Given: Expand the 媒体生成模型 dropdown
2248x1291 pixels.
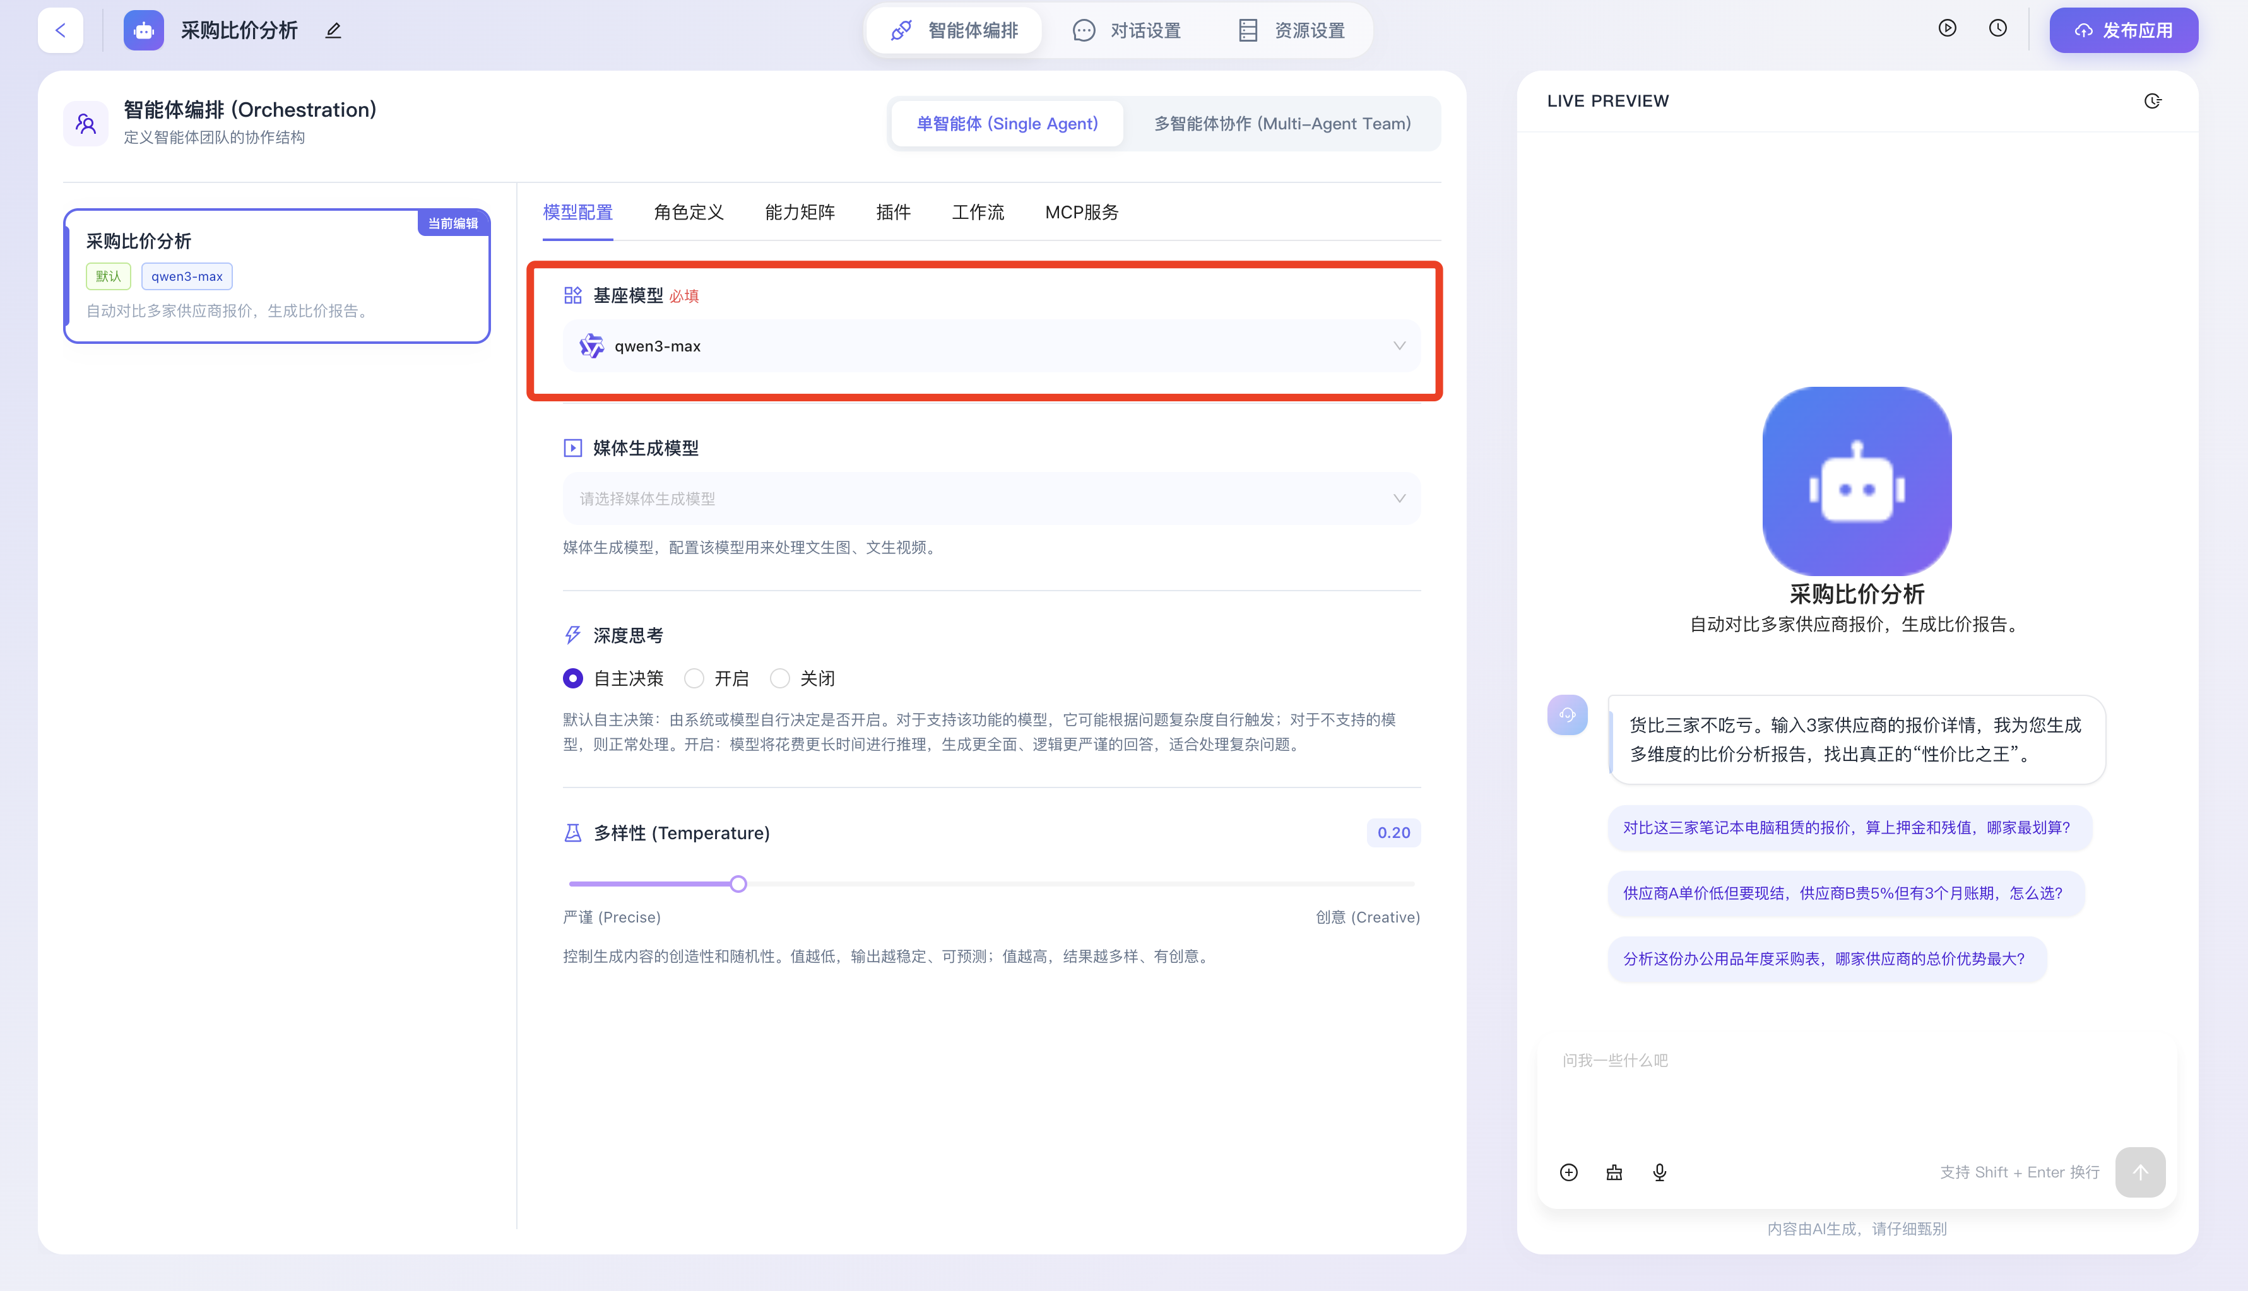Looking at the screenshot, I should click(991, 498).
